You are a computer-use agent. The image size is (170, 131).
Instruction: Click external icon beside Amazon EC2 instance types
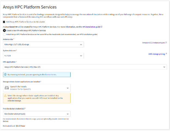click(166, 43)
